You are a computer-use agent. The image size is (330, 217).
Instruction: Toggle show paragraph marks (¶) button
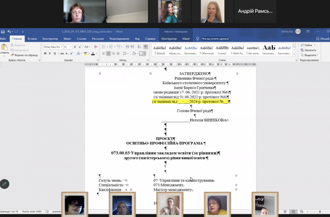[144, 46]
